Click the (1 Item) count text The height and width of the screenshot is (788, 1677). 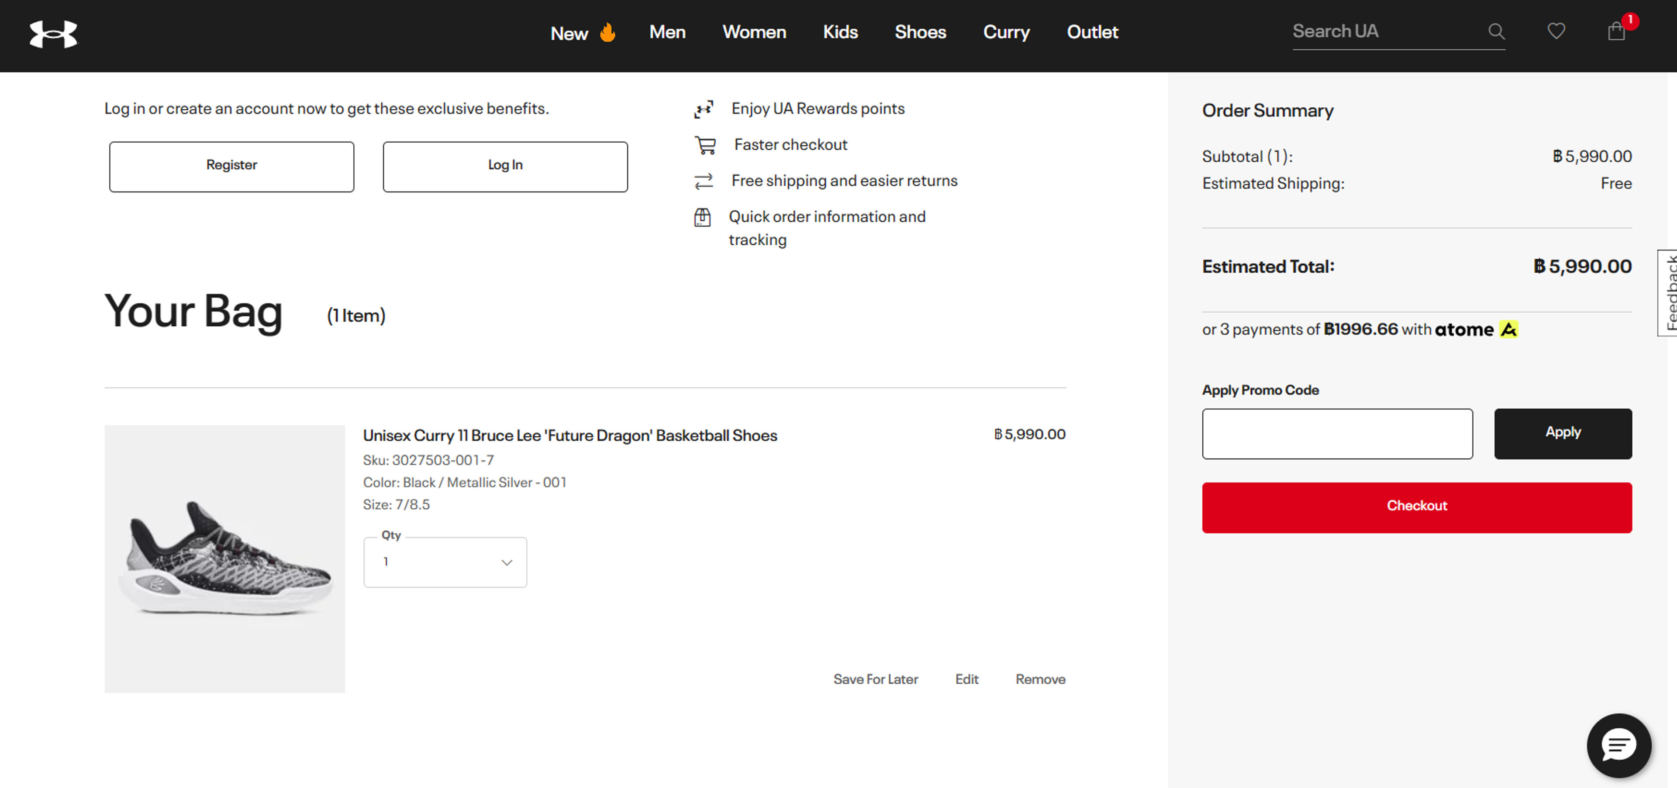(356, 316)
